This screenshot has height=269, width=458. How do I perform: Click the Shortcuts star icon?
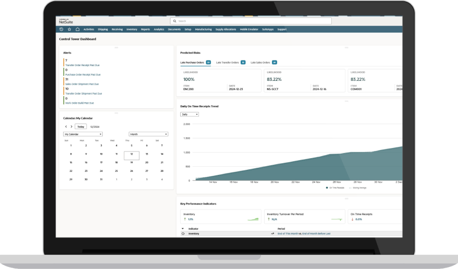pyautogui.click(x=70, y=29)
